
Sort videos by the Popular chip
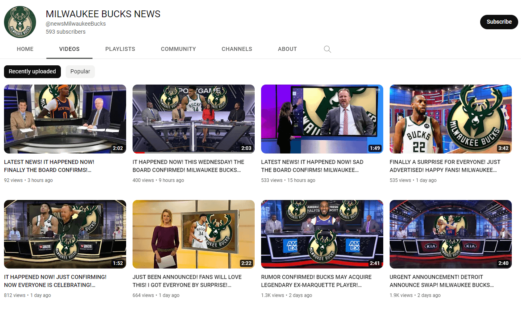(x=80, y=71)
